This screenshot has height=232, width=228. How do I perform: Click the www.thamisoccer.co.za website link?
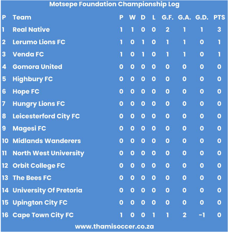point(114,226)
